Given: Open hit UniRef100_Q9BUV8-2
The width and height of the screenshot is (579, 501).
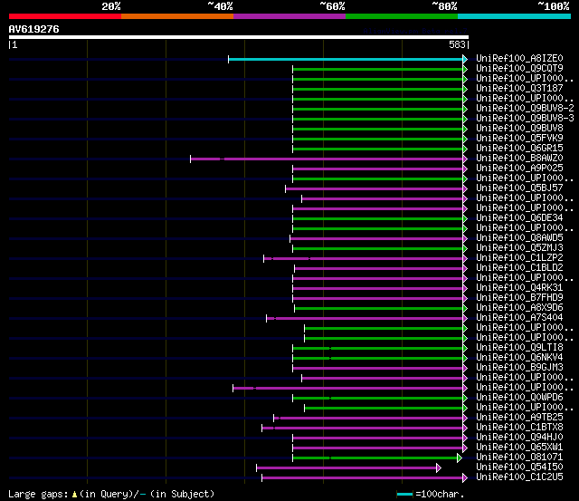Looking at the screenshot, I should pyautogui.click(x=525, y=109).
